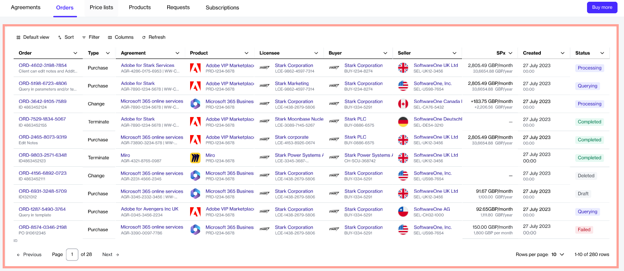
Task: Click the Refresh icon in the toolbar
Action: (x=144, y=37)
